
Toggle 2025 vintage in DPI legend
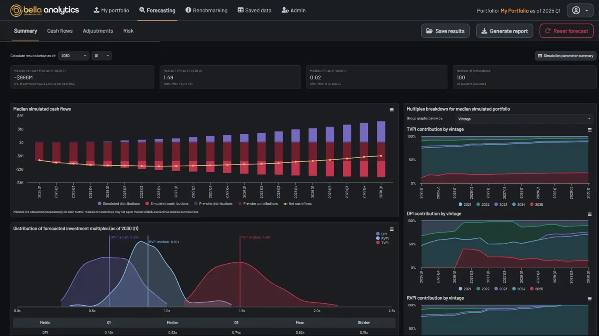[x=536, y=289]
